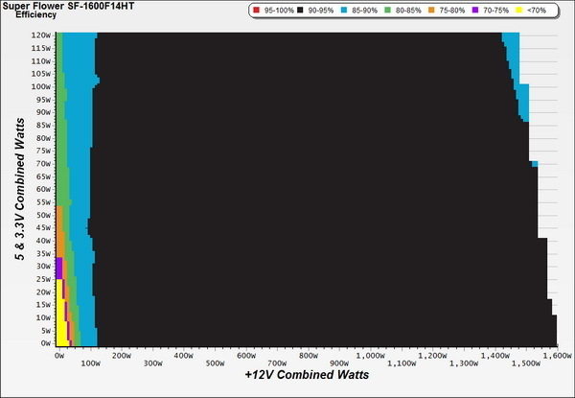Click the 300w x-axis label
Viewport: 575px width, 398px height.
[x=152, y=363]
